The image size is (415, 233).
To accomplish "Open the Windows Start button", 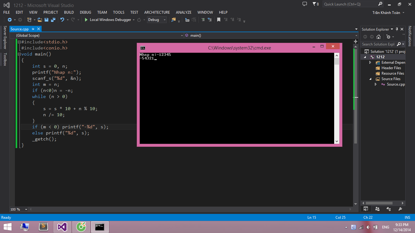I will [x=8, y=227].
